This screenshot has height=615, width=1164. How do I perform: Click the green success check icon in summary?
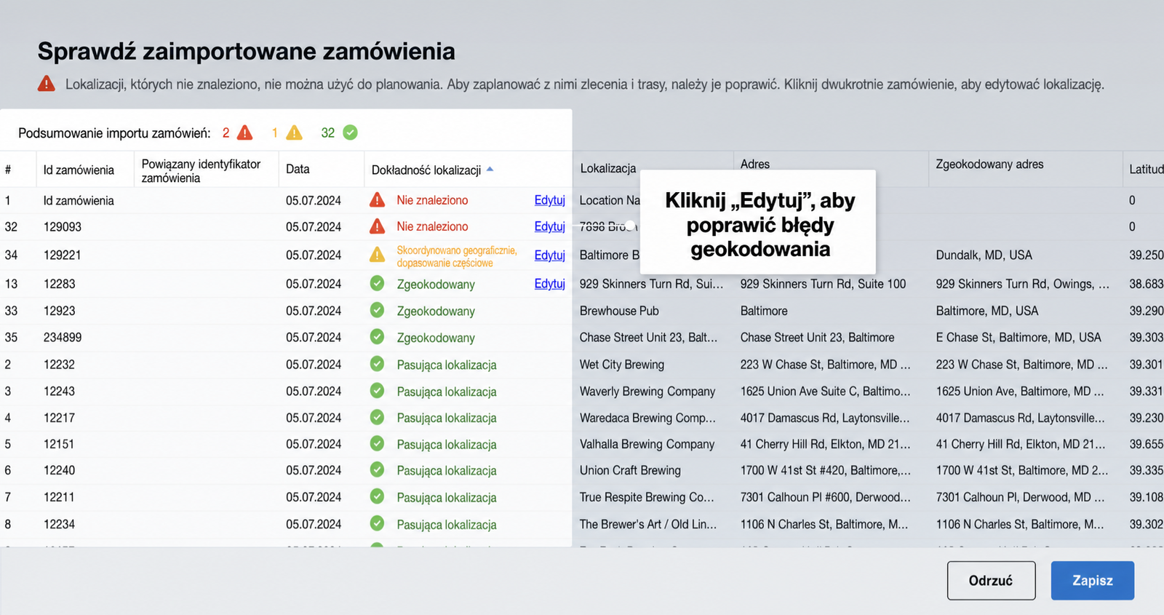pos(350,132)
